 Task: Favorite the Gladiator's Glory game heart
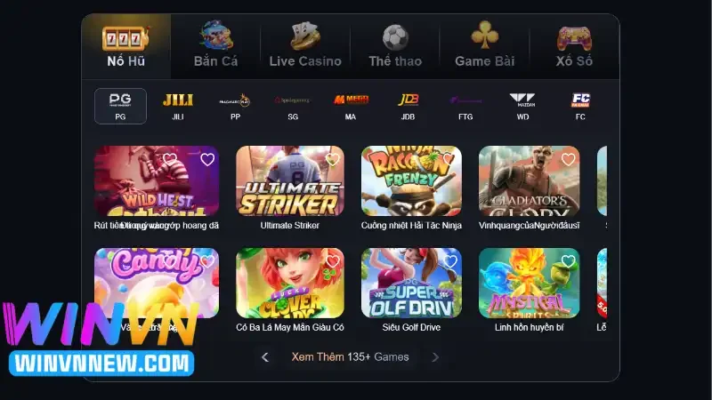click(568, 159)
